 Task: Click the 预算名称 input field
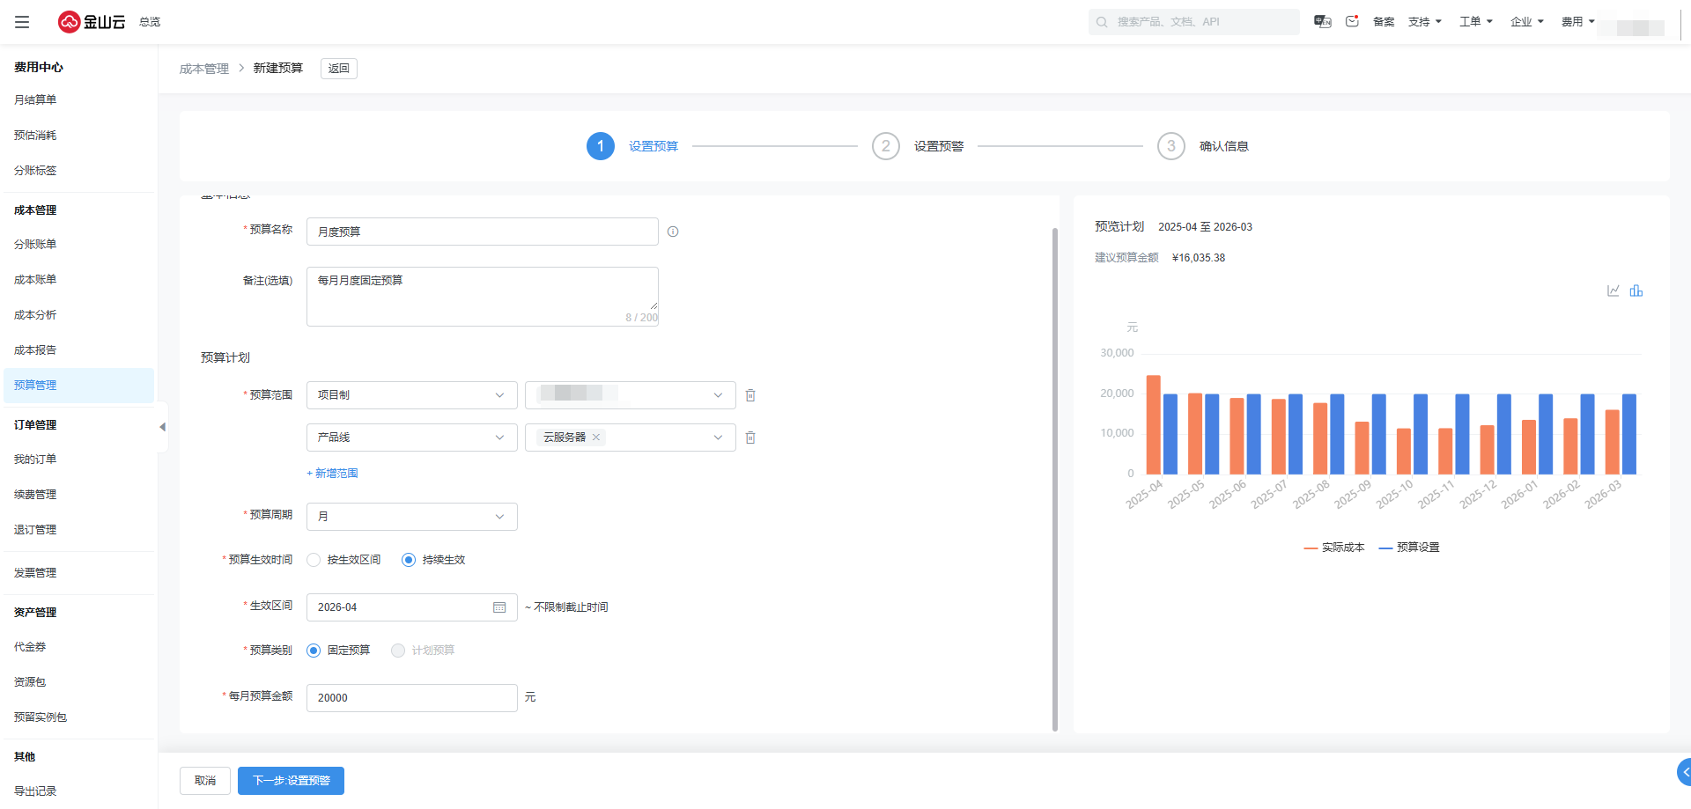tap(483, 232)
